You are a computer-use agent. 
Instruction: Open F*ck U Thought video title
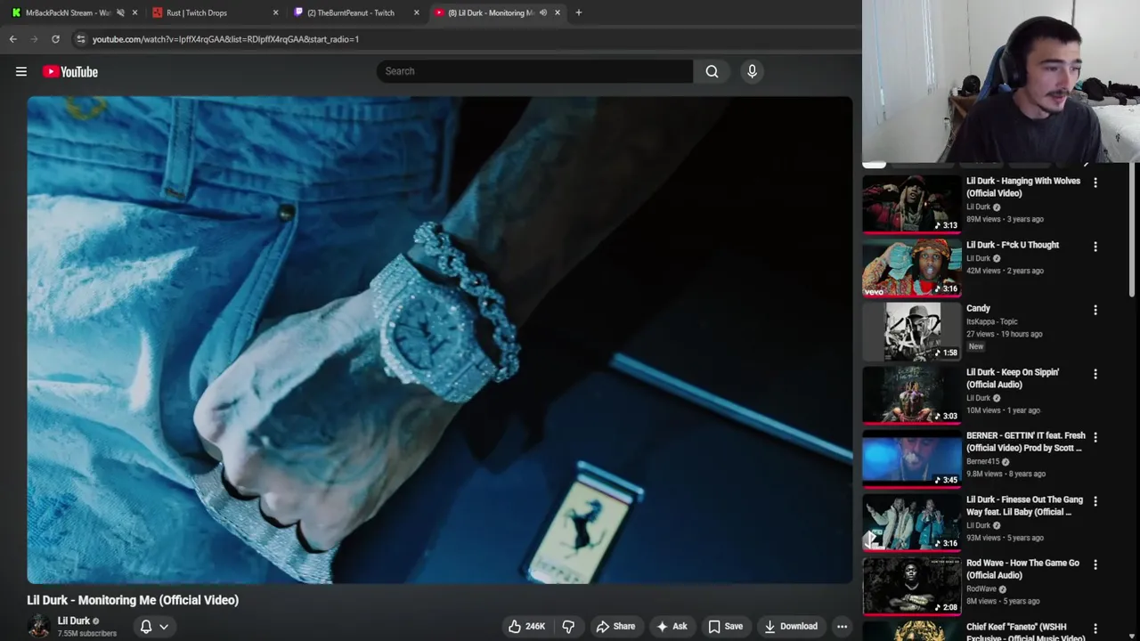point(1013,245)
